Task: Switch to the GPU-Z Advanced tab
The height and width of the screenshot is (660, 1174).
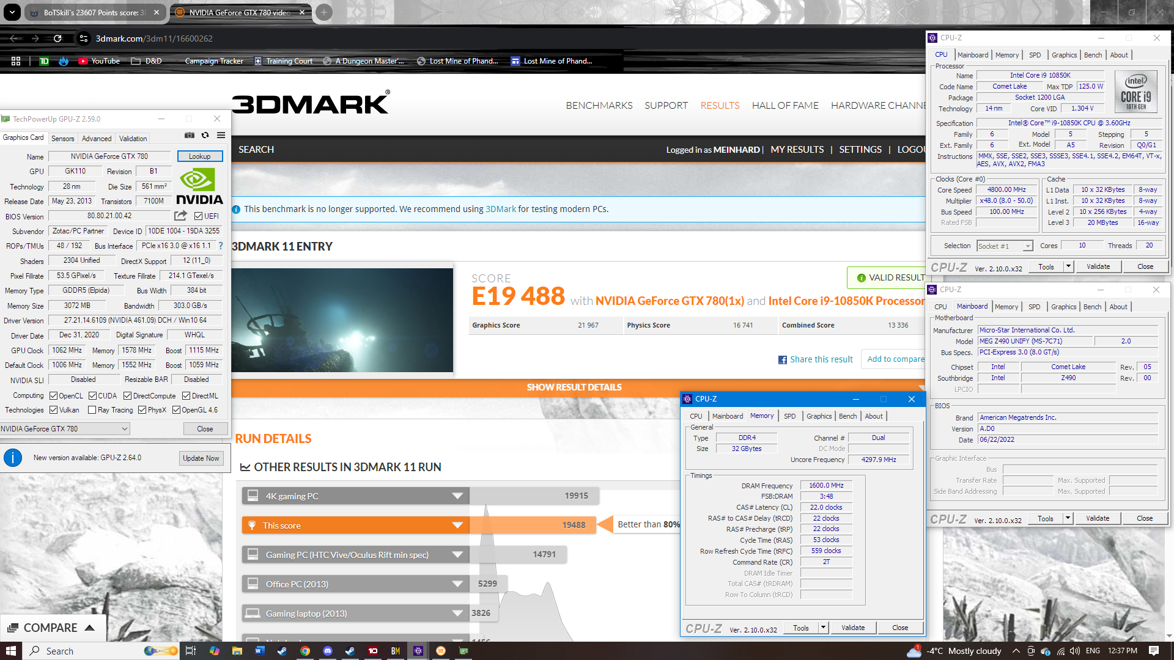Action: tap(97, 139)
